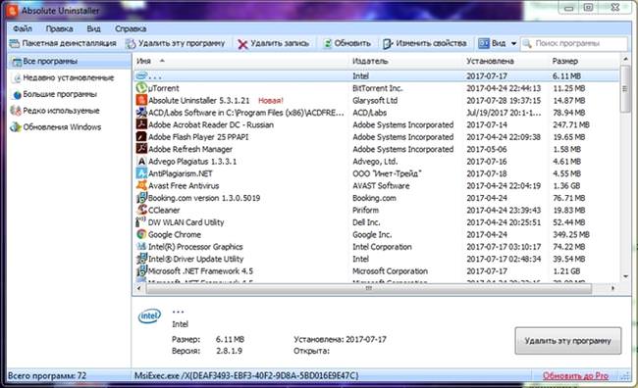638x388 pixels.
Task: Click the Размер column header to sort
Action: 564,61
